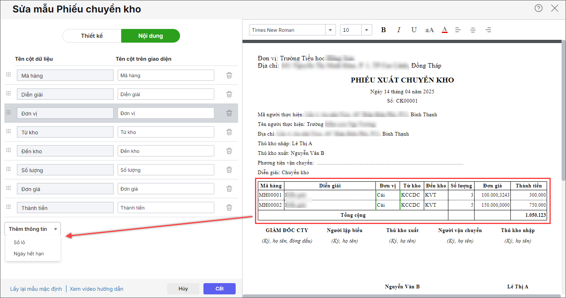Switch to the Thiết kế tab

point(92,36)
